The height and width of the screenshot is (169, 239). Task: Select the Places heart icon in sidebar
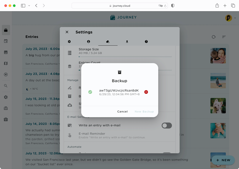tap(6, 75)
